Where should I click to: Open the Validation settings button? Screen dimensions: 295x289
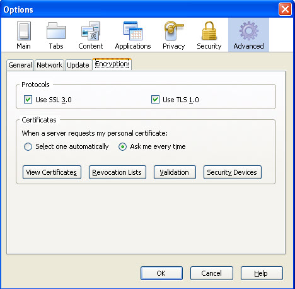click(175, 172)
